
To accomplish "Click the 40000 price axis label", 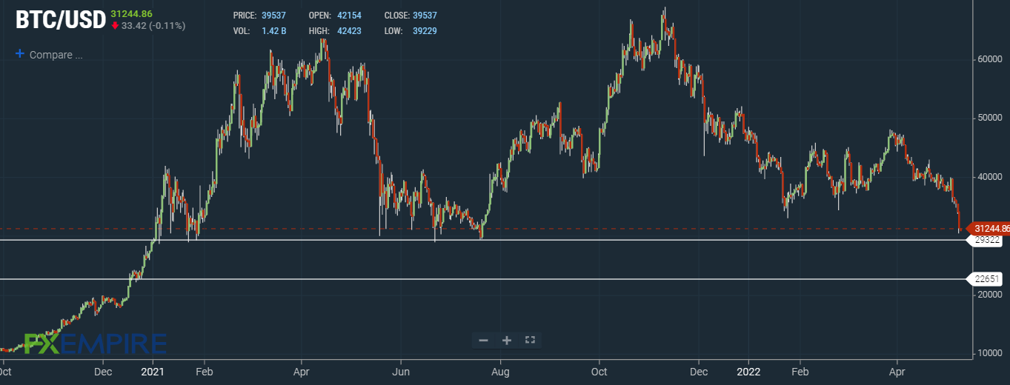I will pyautogui.click(x=989, y=177).
